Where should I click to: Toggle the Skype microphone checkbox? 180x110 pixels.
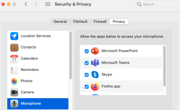click(x=87, y=75)
